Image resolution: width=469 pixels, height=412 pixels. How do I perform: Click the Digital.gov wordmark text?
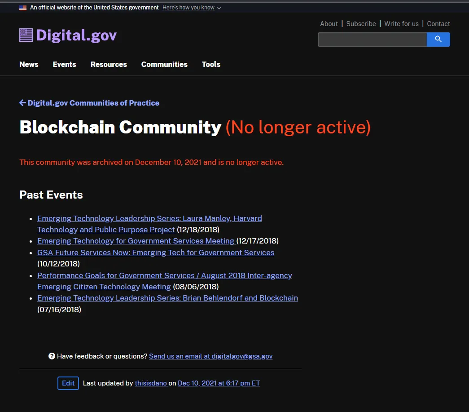pyautogui.click(x=76, y=35)
